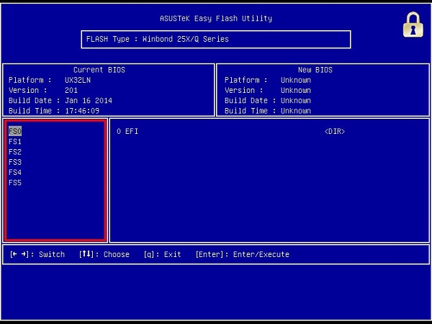Click the FLASH Type Winbond field

[215, 39]
